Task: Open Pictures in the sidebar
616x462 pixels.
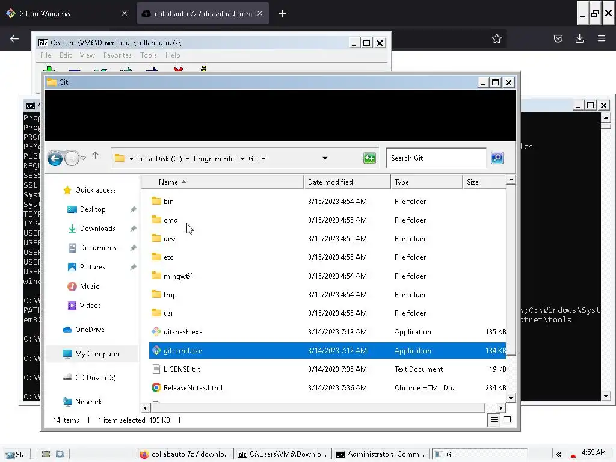Action: click(92, 267)
